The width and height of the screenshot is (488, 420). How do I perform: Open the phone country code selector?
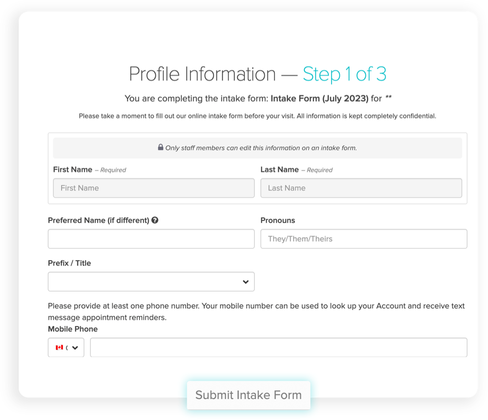pyautogui.click(x=66, y=347)
